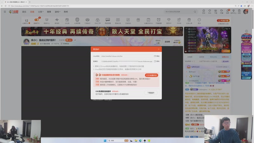Open 推流码 waveform icon in streamer toolbar
The height and width of the screenshot is (143, 254).
click(x=57, y=21)
